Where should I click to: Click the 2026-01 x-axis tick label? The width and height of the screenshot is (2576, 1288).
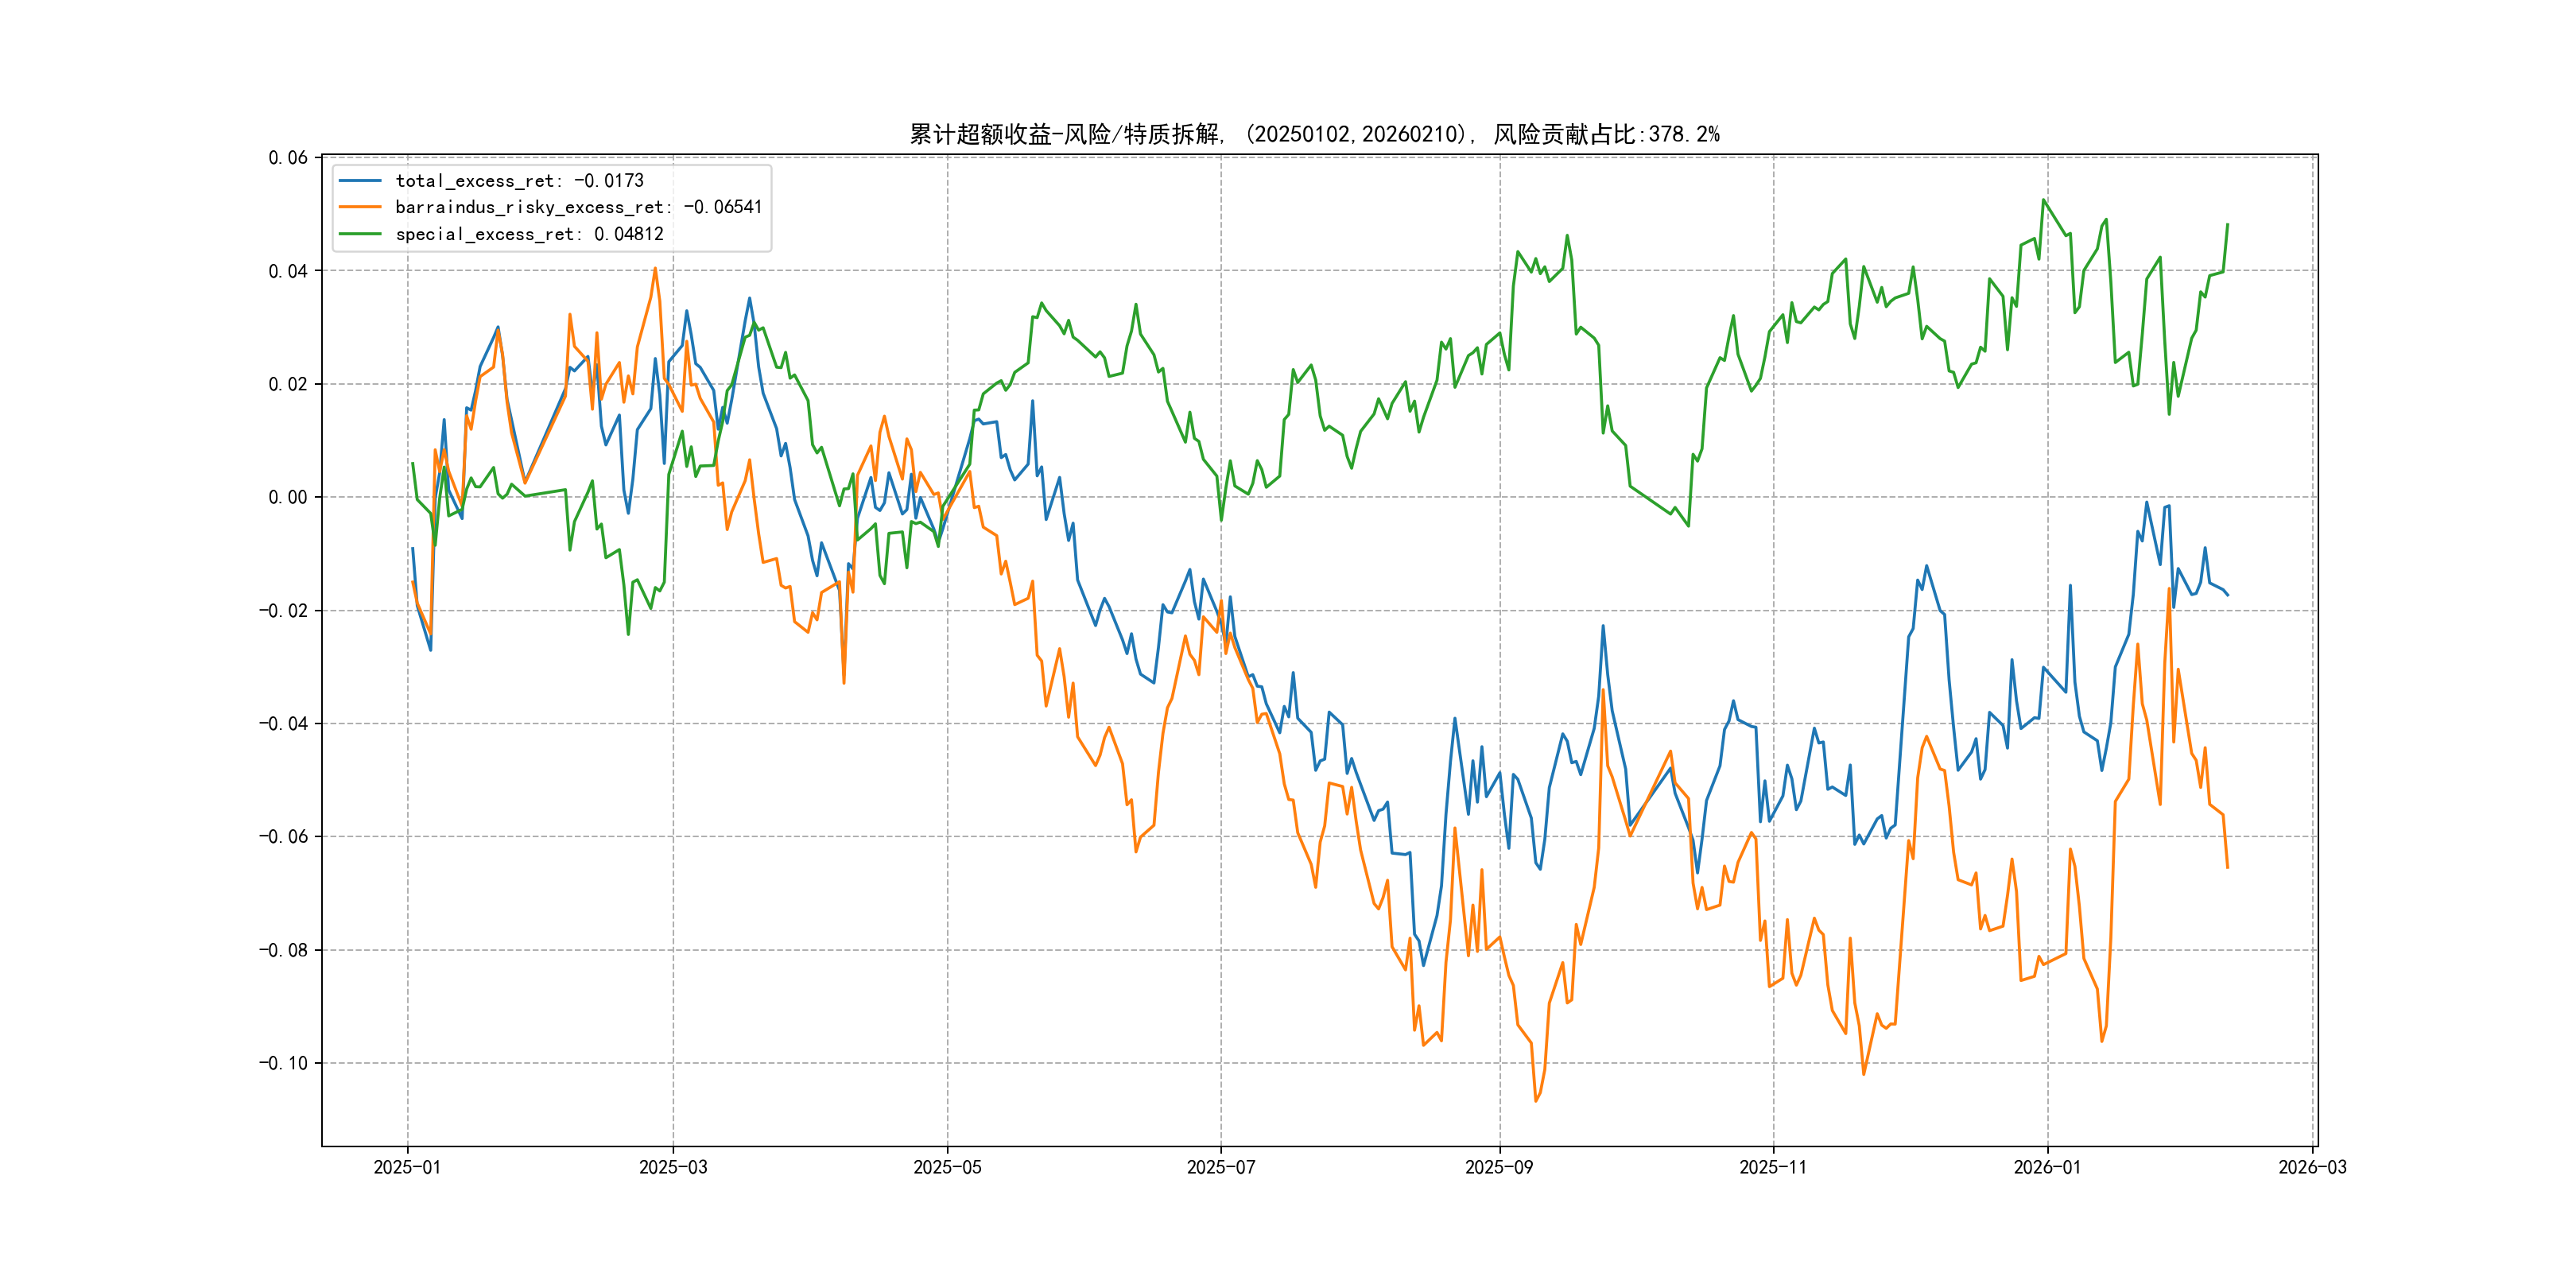click(x=2047, y=1167)
